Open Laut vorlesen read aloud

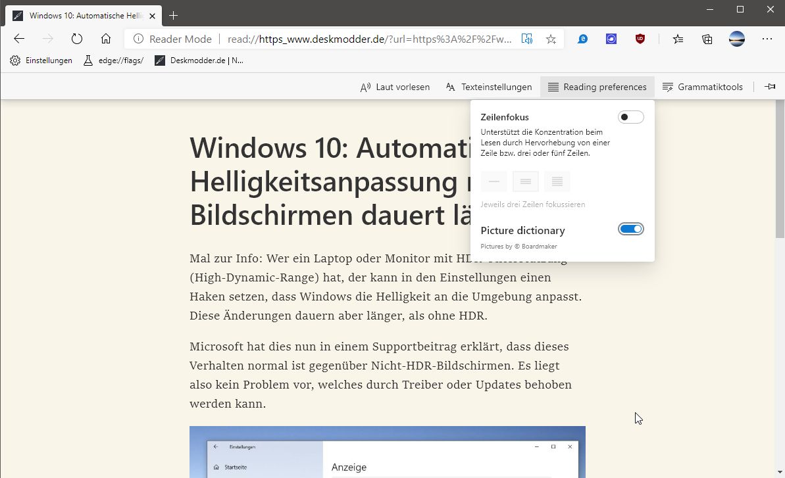[x=395, y=87]
